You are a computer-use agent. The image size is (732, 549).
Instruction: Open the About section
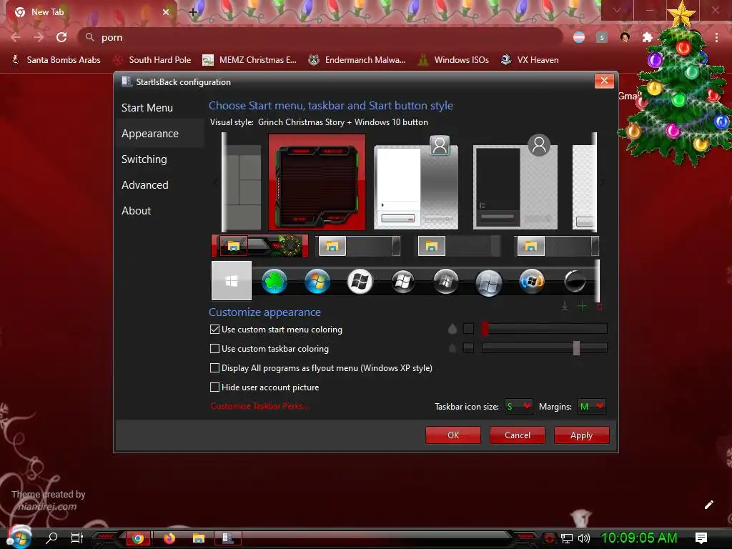[x=136, y=211]
